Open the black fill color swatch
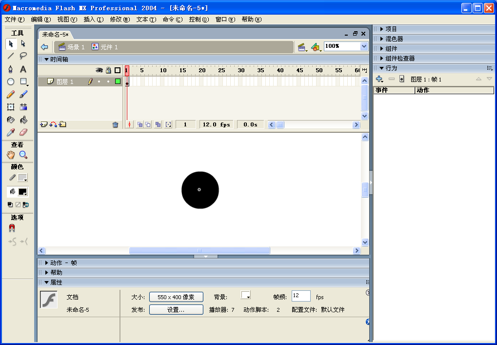 [x=22, y=192]
